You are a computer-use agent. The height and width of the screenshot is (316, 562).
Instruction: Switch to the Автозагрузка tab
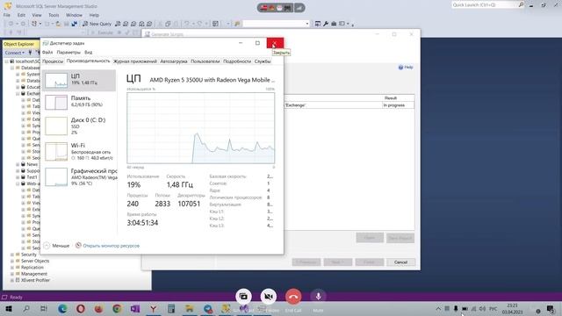174,61
